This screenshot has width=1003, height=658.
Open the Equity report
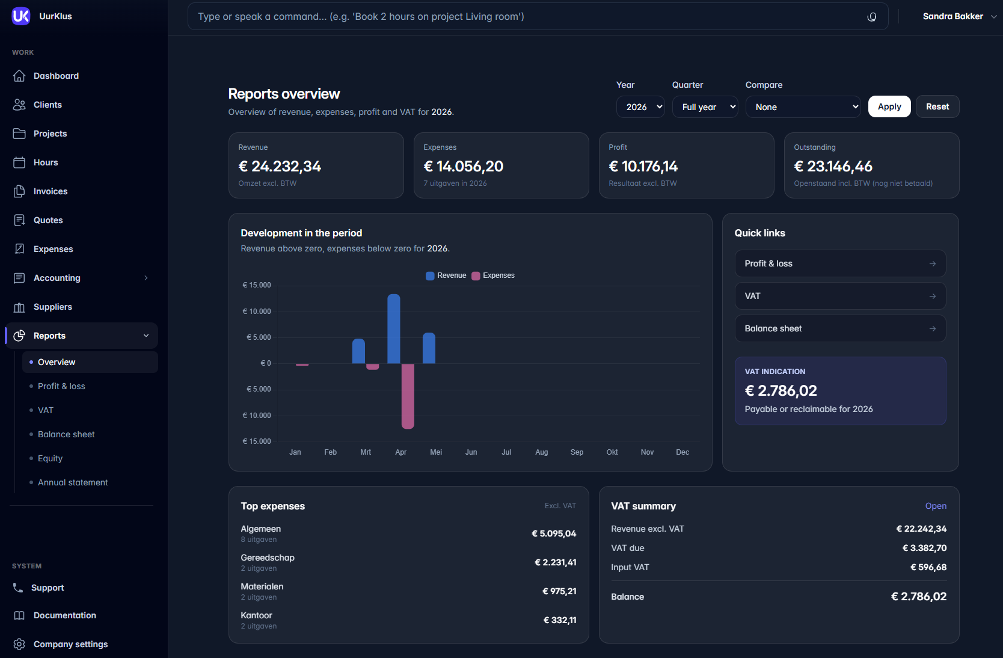pyautogui.click(x=90, y=458)
